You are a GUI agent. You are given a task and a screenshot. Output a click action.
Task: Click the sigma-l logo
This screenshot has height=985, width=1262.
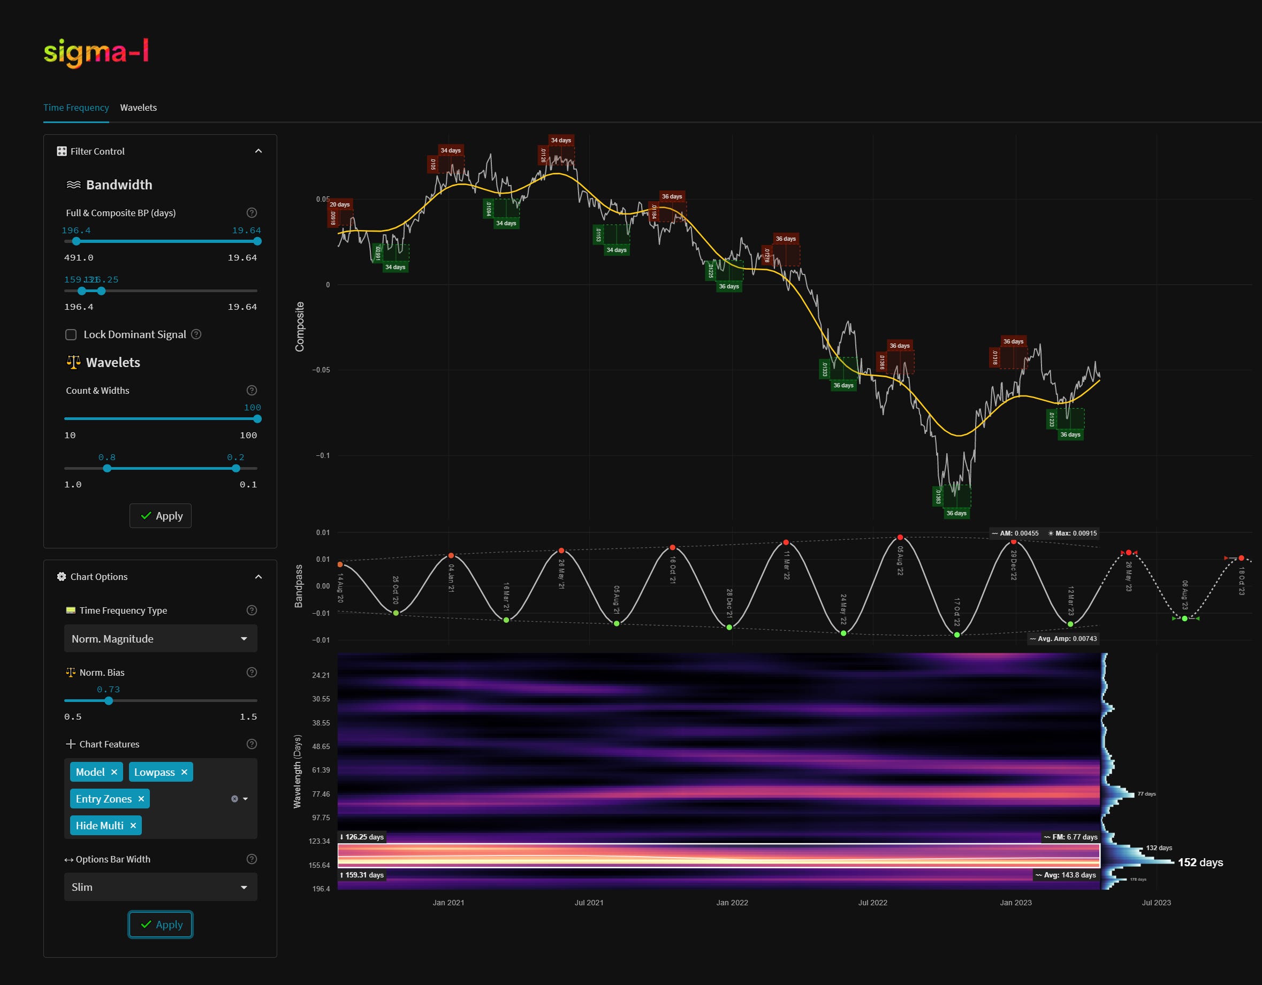96,52
